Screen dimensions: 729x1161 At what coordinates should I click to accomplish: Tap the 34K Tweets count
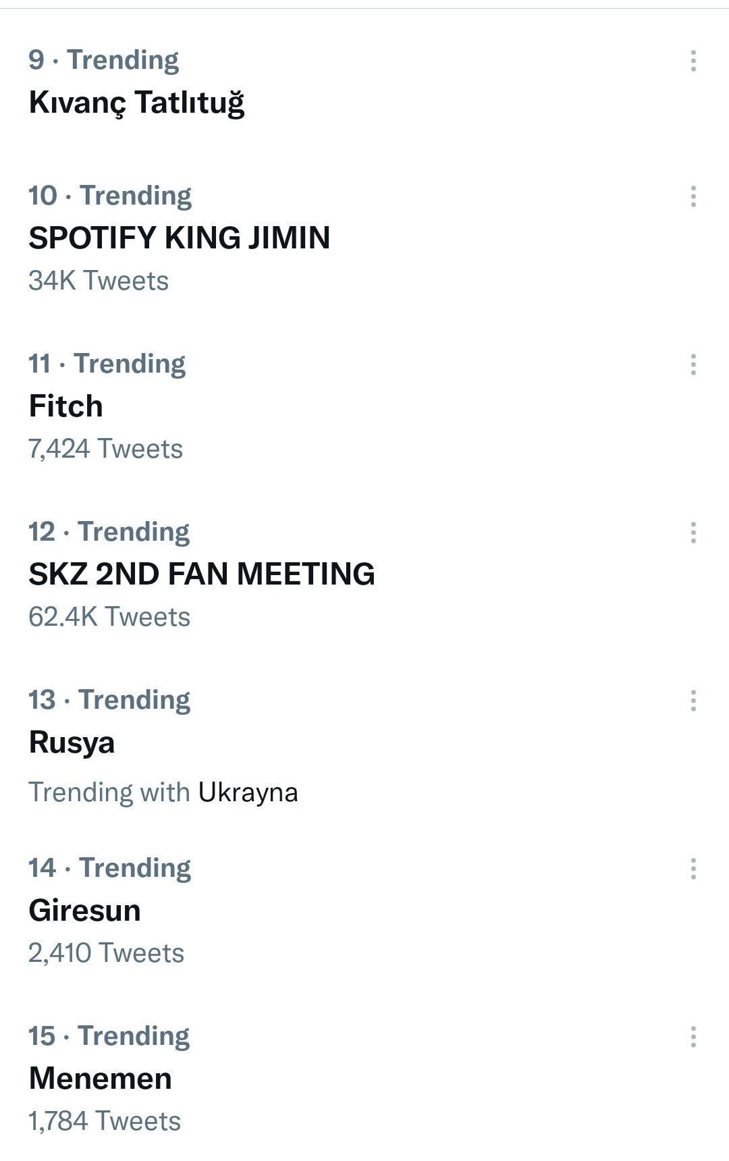99,281
